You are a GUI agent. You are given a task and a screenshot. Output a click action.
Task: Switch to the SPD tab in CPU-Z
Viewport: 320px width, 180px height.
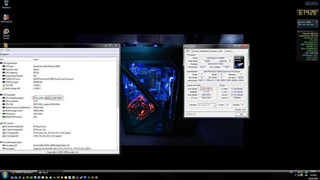[220, 51]
